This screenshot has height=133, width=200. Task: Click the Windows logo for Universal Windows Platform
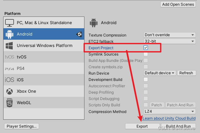9,46
